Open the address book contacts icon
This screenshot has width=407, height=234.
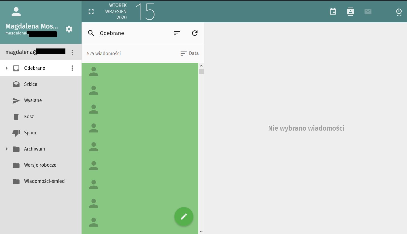(x=350, y=12)
